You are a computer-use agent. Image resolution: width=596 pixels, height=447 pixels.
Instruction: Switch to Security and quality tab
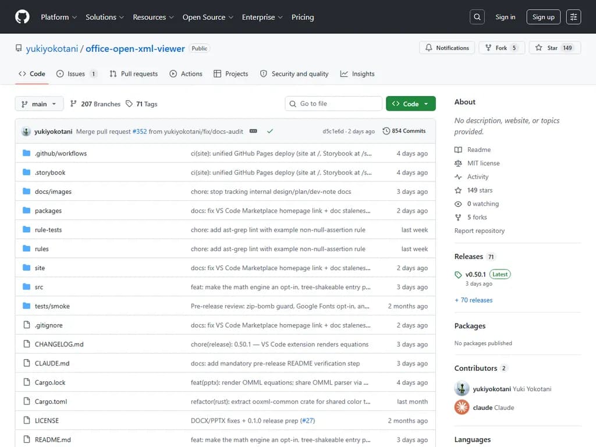294,74
